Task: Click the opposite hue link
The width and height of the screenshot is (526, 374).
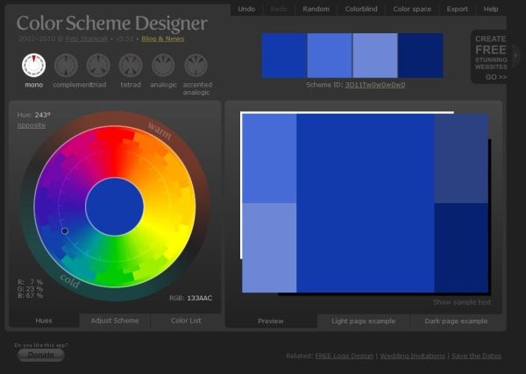Action: click(x=32, y=125)
